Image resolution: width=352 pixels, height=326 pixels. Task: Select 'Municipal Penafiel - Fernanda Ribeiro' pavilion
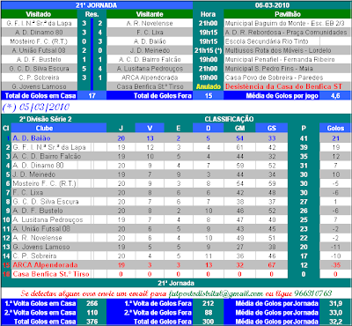pyautogui.click(x=280, y=60)
